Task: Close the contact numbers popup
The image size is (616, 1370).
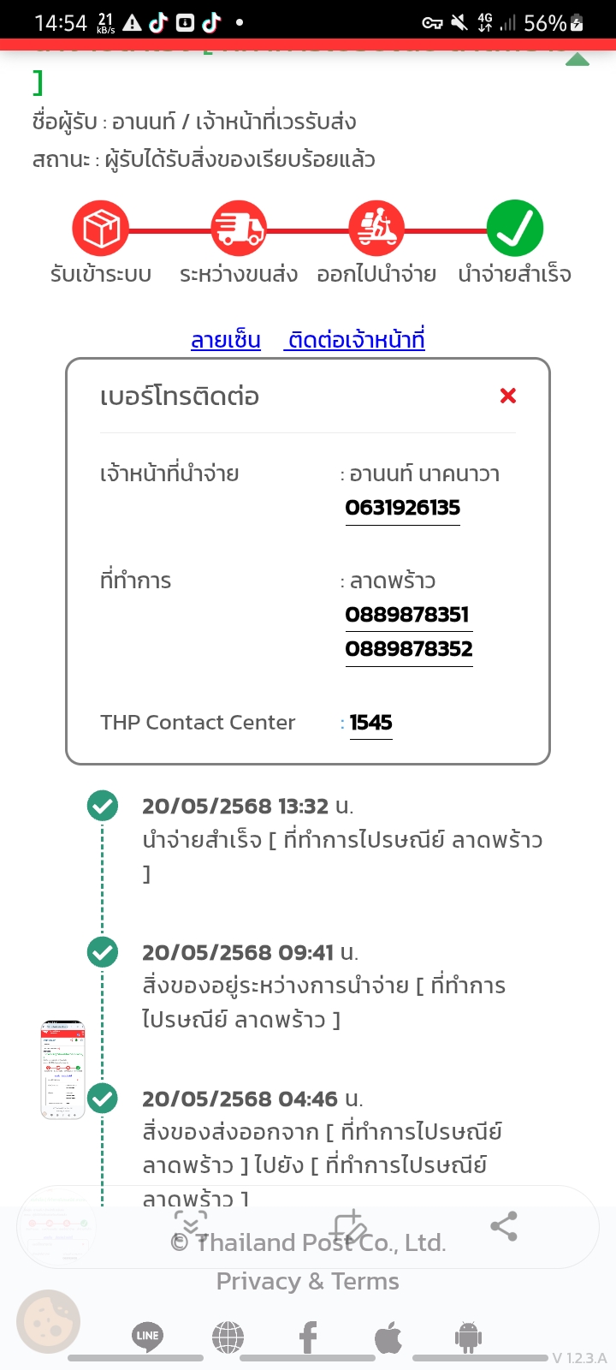Action: [x=508, y=396]
